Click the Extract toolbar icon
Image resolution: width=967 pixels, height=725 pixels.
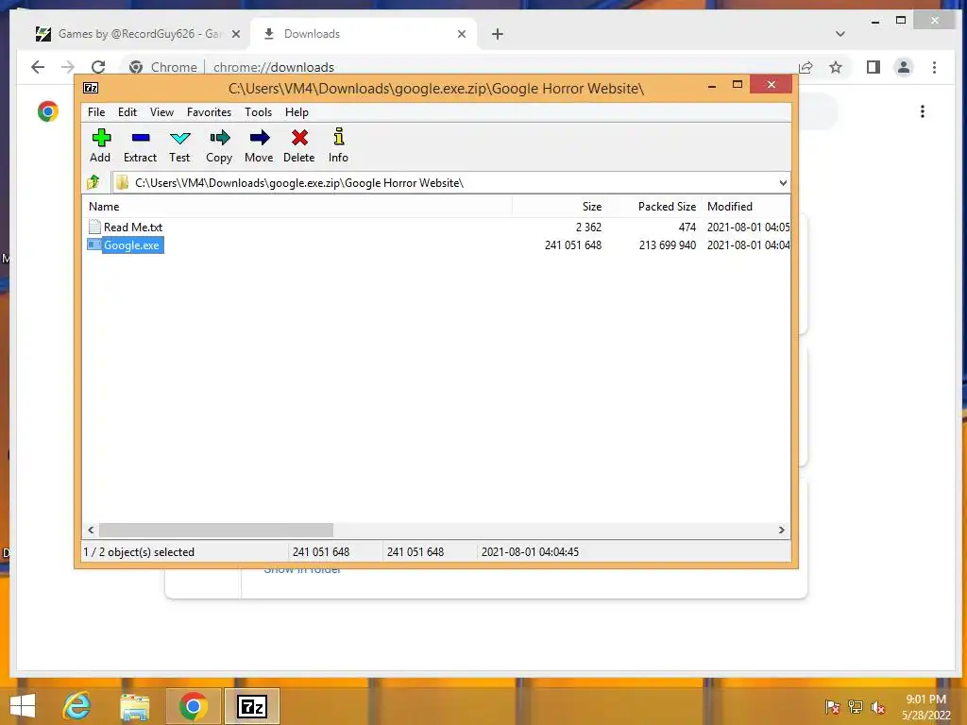tap(141, 138)
